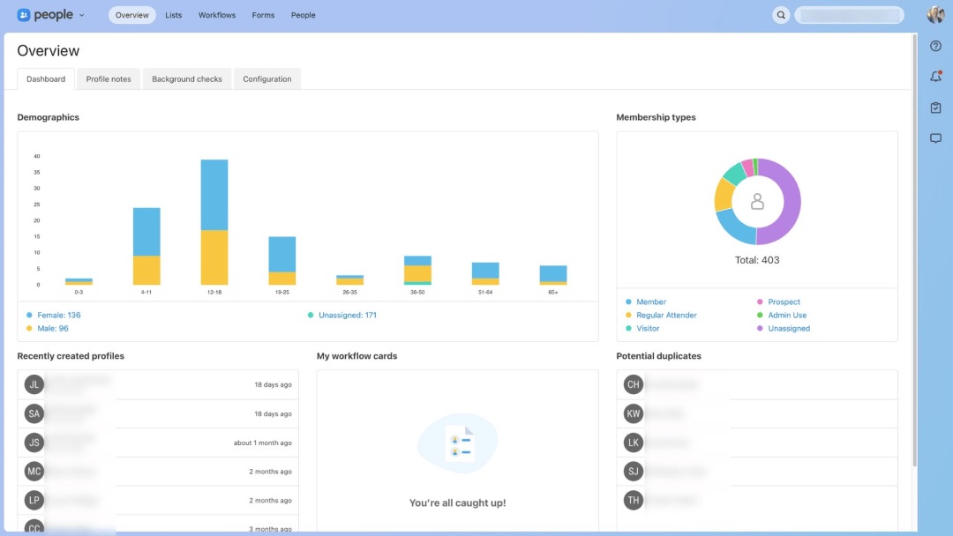Click the Unassigned: 171 legend link

tap(348, 315)
